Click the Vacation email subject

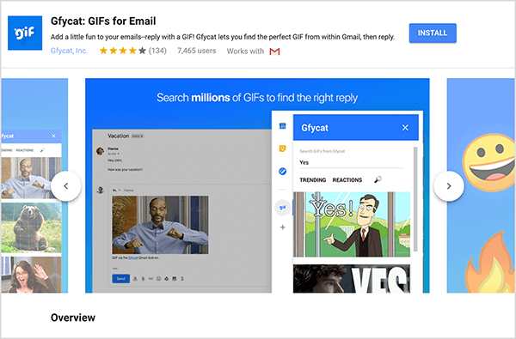(x=118, y=136)
